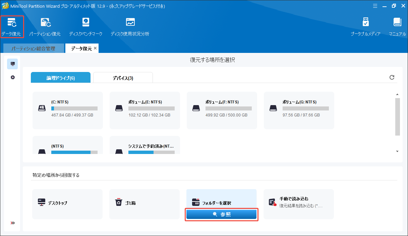The image size is (408, 236).
Task: Expand sidebar with red double-arrow icon
Action: (13, 223)
